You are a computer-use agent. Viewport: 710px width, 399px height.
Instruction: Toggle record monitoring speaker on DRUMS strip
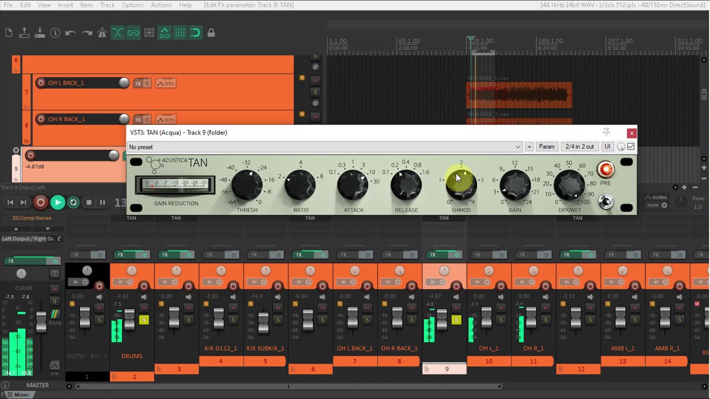[x=144, y=298]
